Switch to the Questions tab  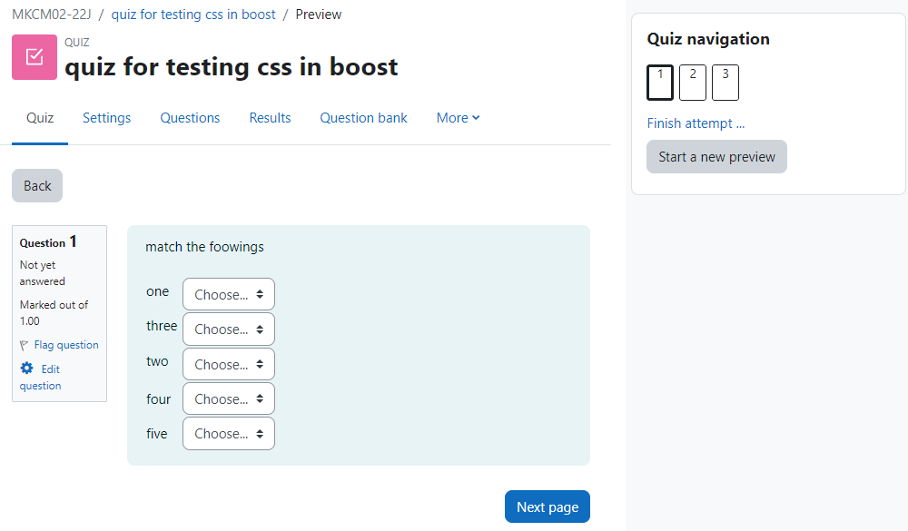[190, 118]
